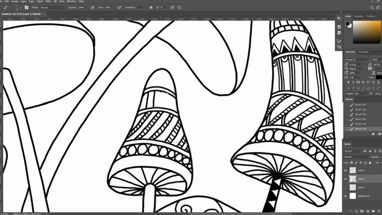Switch to the Patterns tab

click(371, 16)
